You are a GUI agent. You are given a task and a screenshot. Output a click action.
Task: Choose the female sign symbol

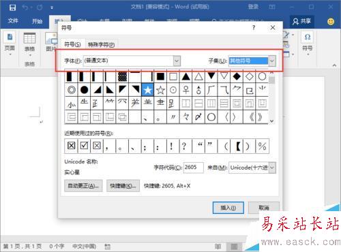(186, 90)
